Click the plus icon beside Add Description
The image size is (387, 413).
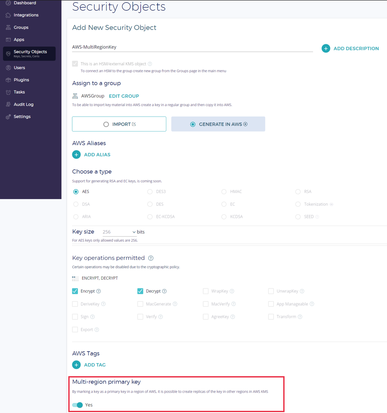(326, 49)
